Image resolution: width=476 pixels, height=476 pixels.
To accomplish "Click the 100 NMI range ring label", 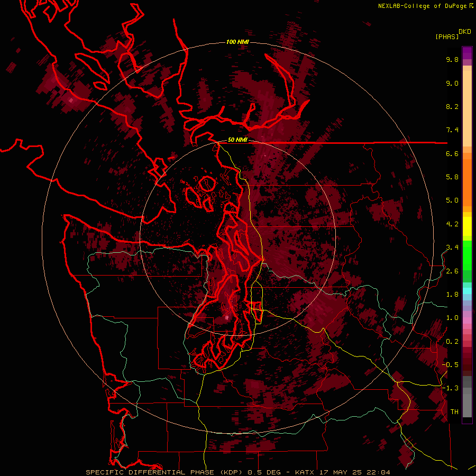I will (x=237, y=42).
